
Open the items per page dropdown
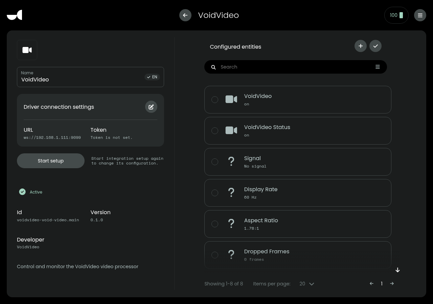pos(307,284)
